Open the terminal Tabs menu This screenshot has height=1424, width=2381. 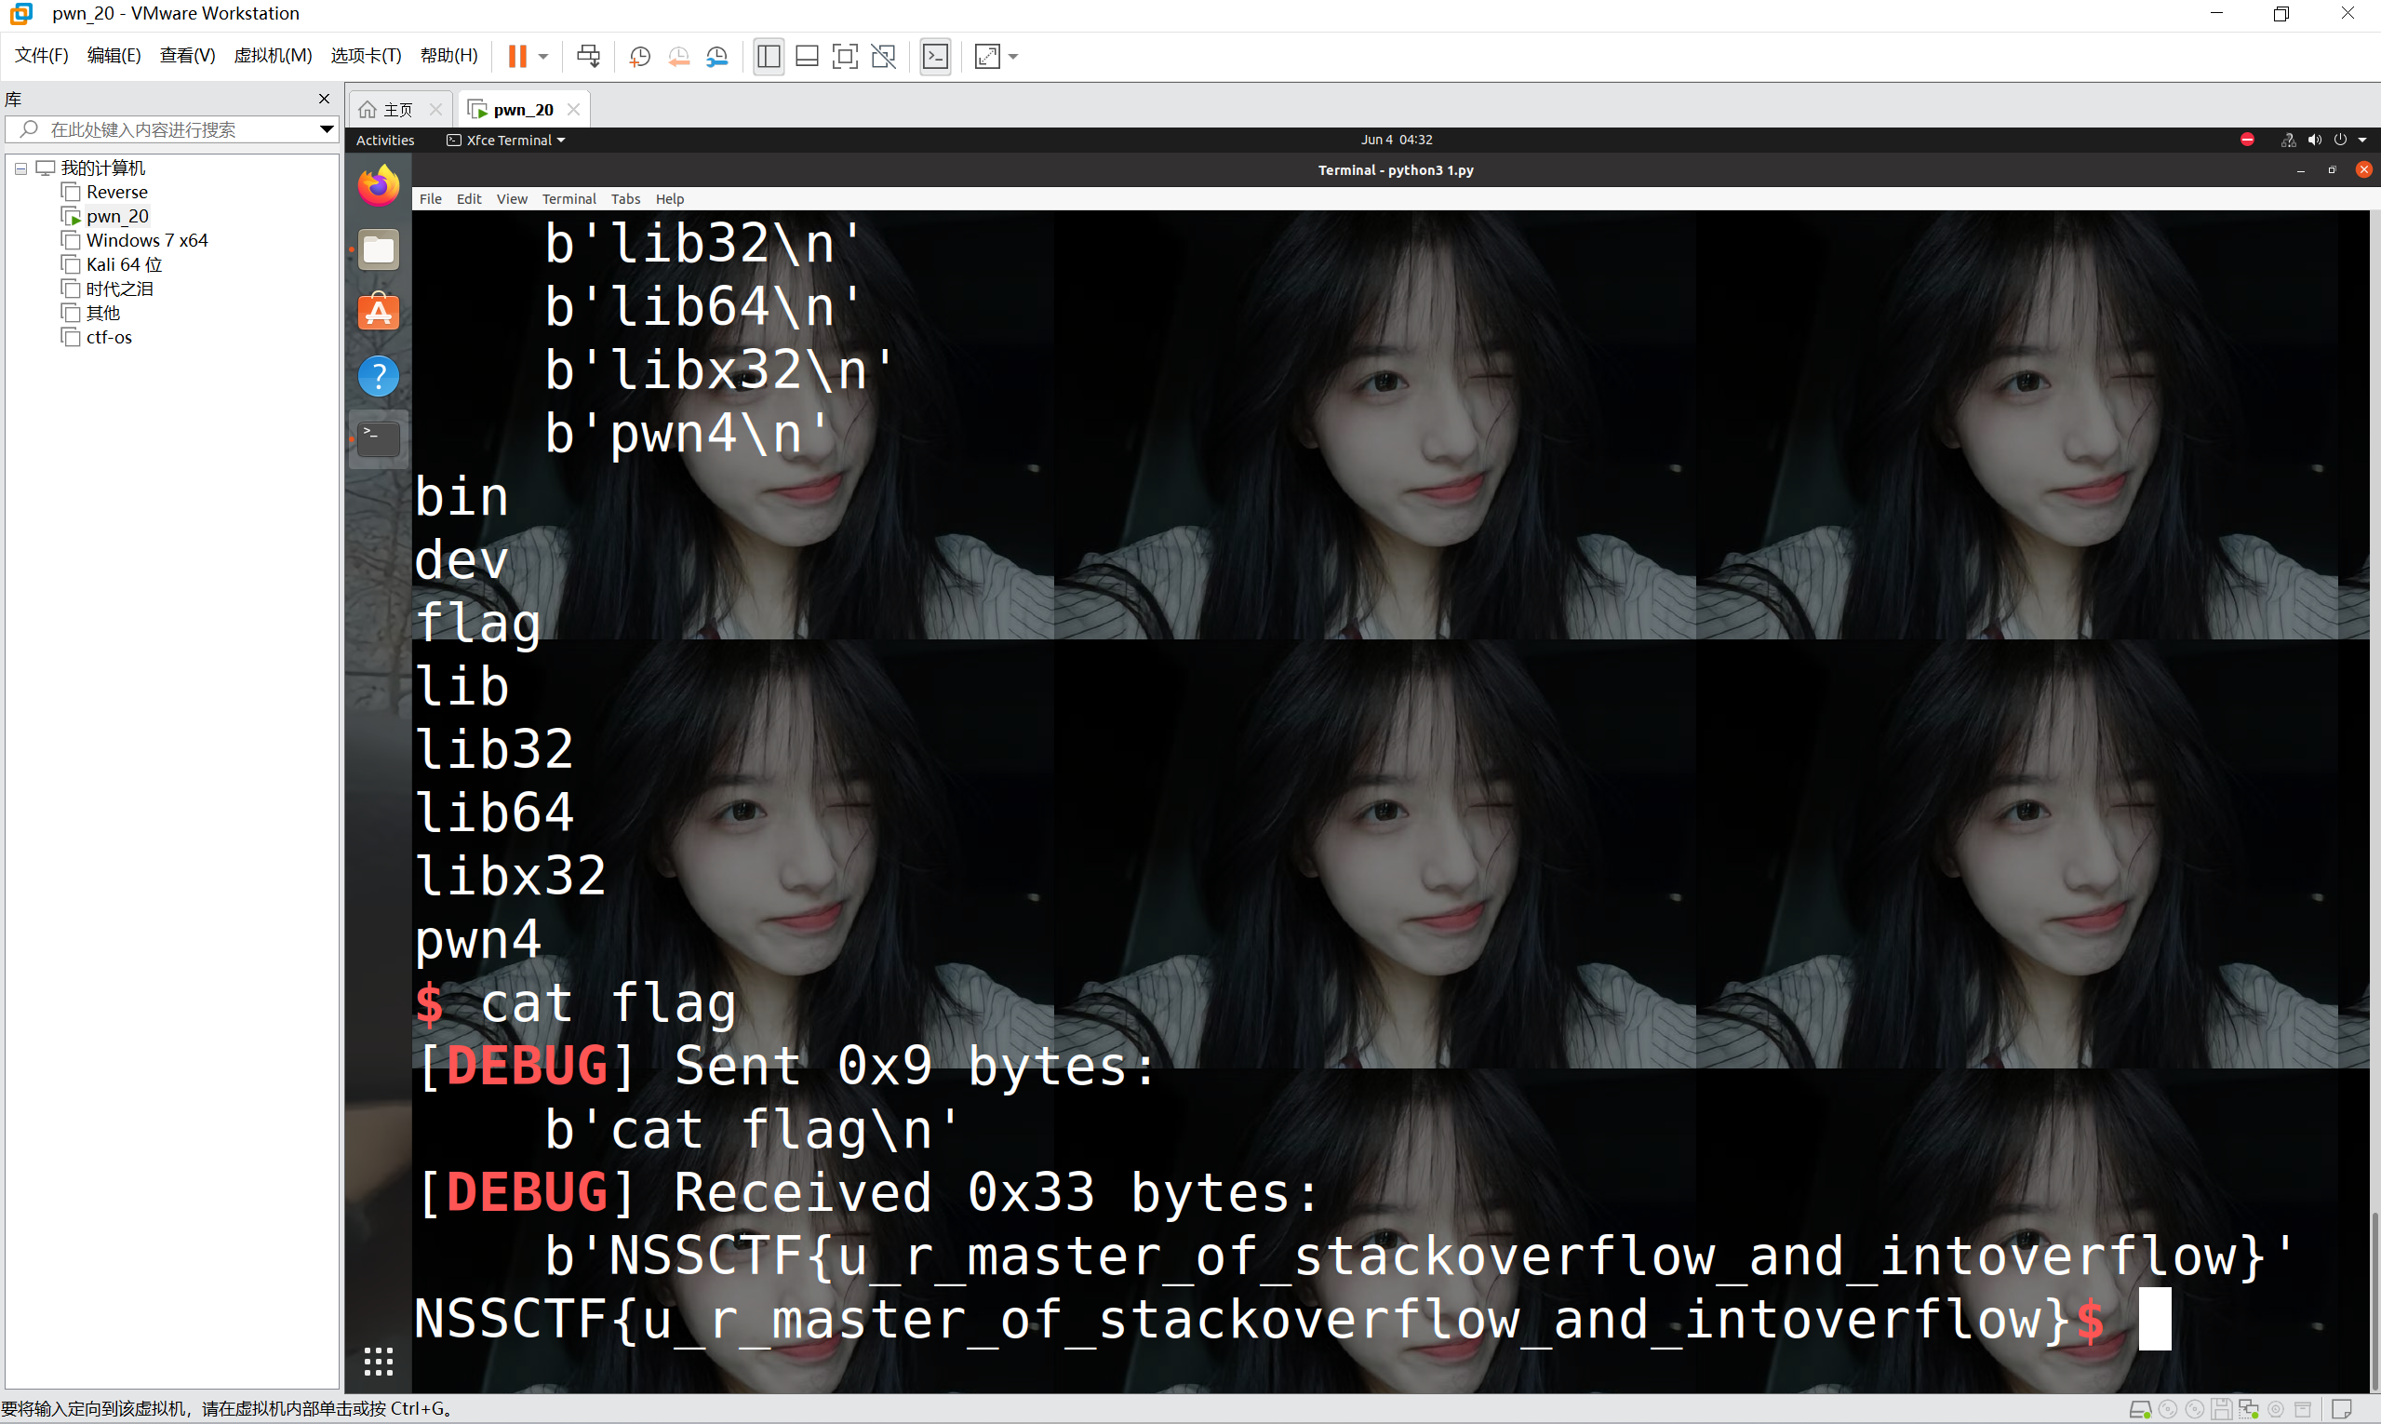point(625,198)
